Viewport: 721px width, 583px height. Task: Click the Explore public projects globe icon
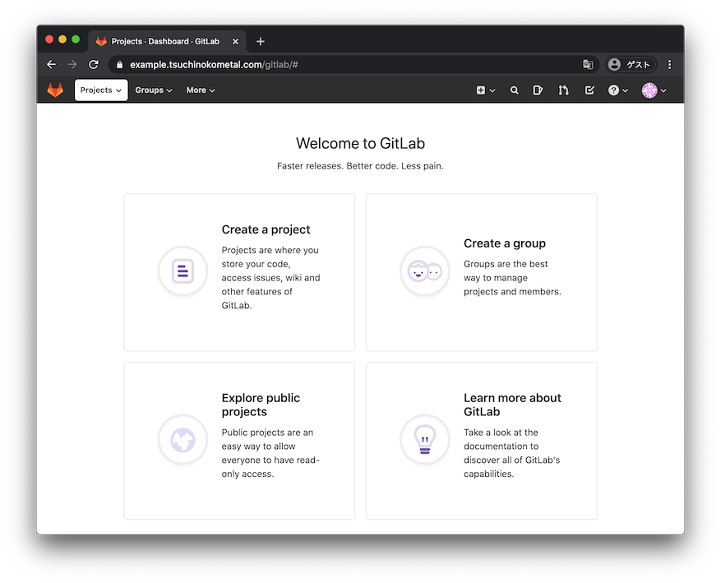[183, 440]
